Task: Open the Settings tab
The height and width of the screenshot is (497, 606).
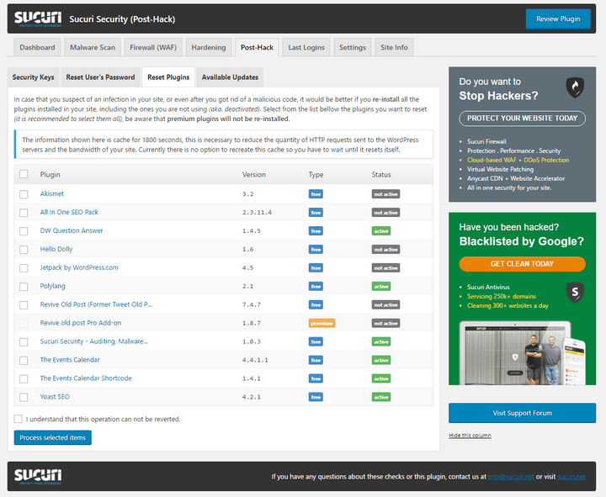Action: pos(353,47)
